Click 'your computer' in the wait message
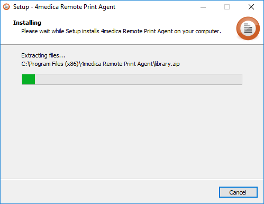 (x=202, y=31)
